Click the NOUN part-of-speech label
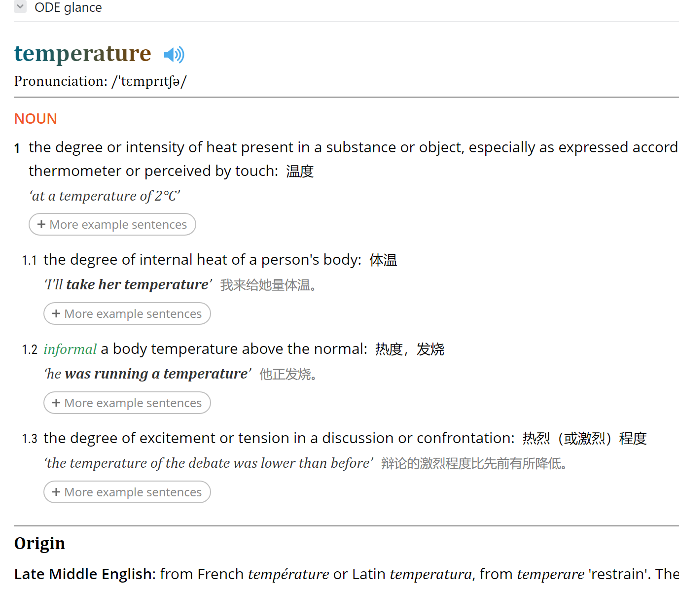The height and width of the screenshot is (589, 679). point(36,119)
